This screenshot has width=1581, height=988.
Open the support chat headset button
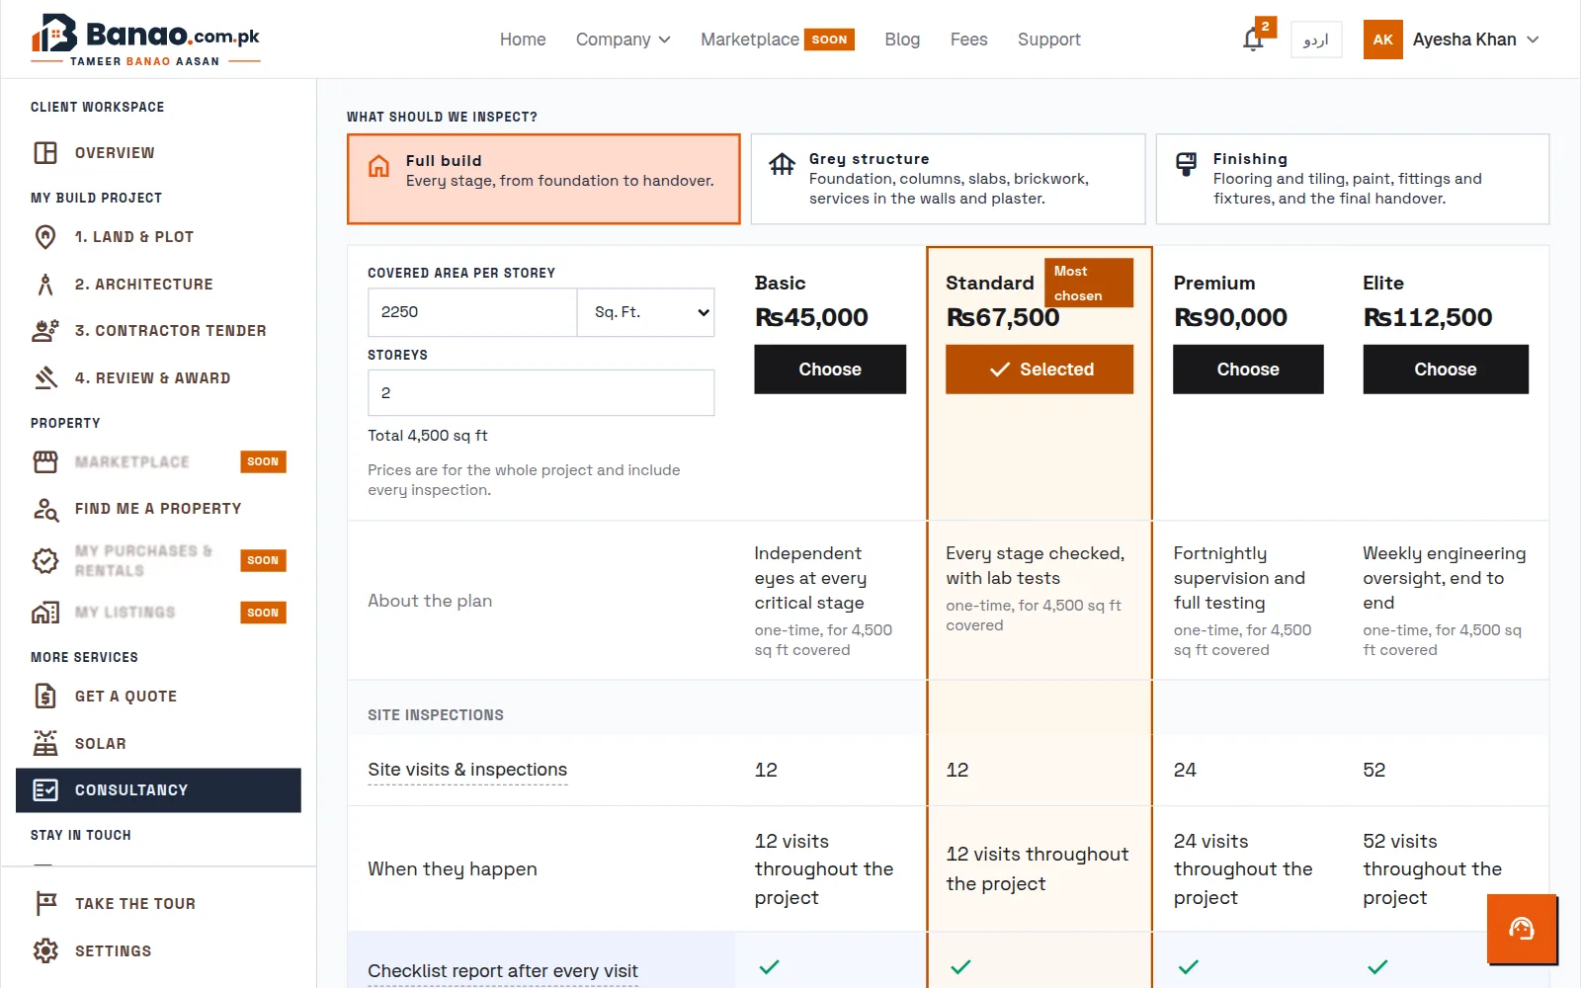point(1522,929)
